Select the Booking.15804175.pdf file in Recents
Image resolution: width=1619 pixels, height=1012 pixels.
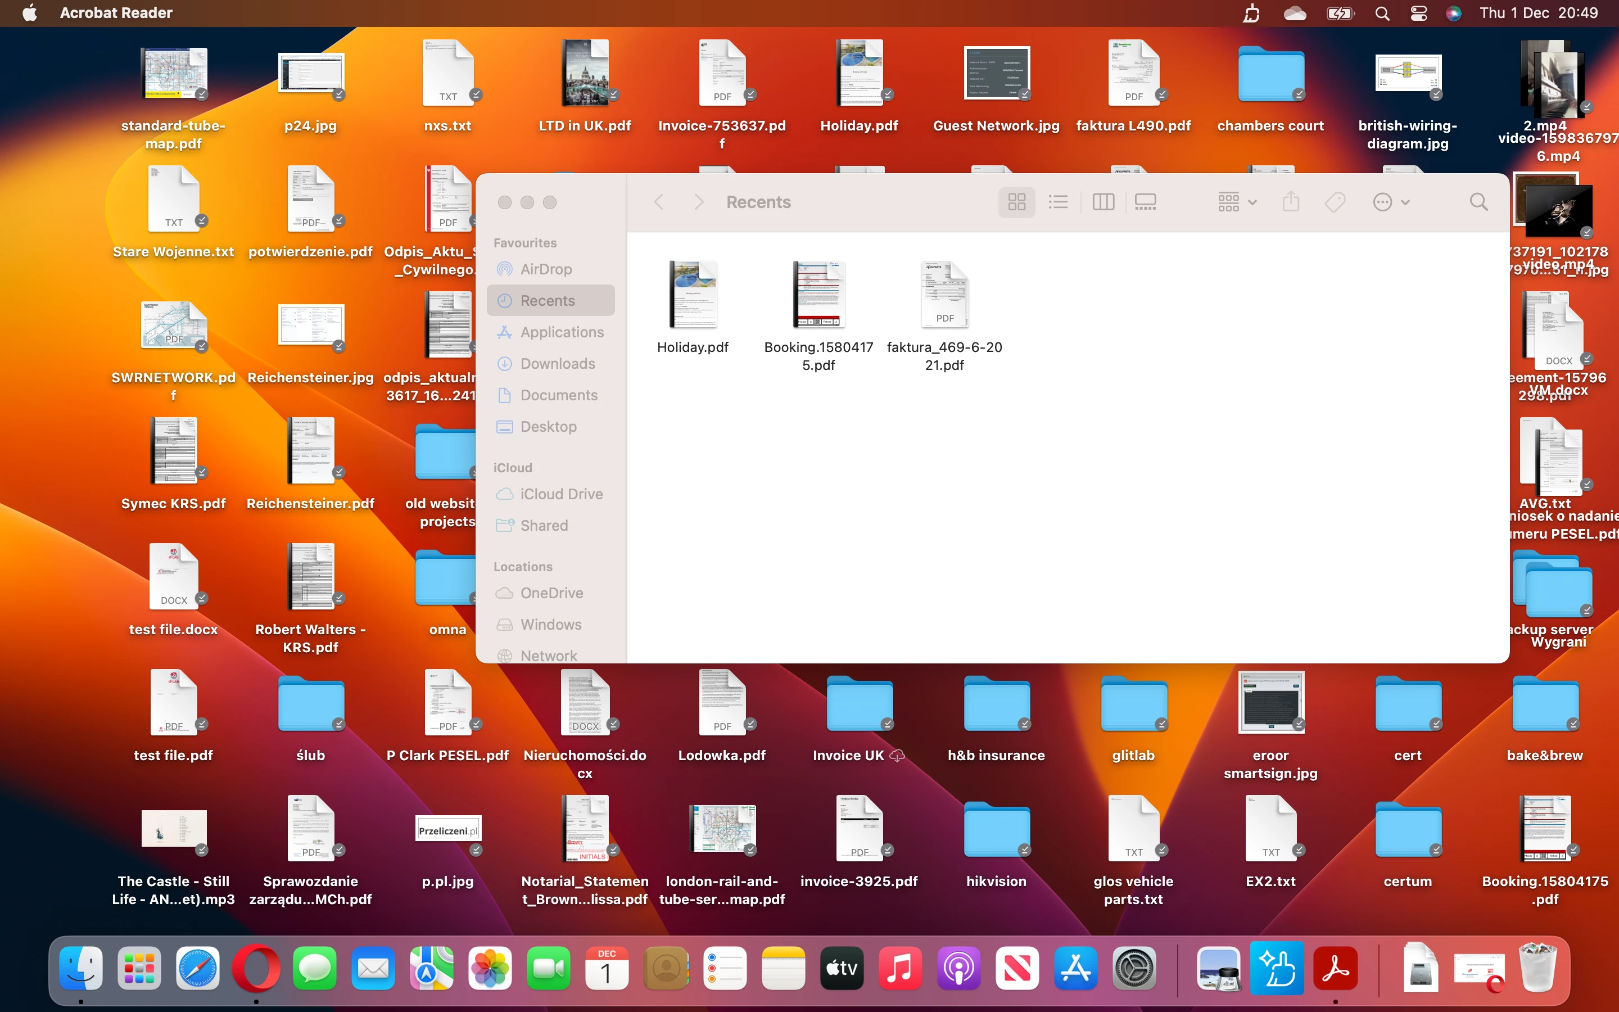pyautogui.click(x=818, y=295)
